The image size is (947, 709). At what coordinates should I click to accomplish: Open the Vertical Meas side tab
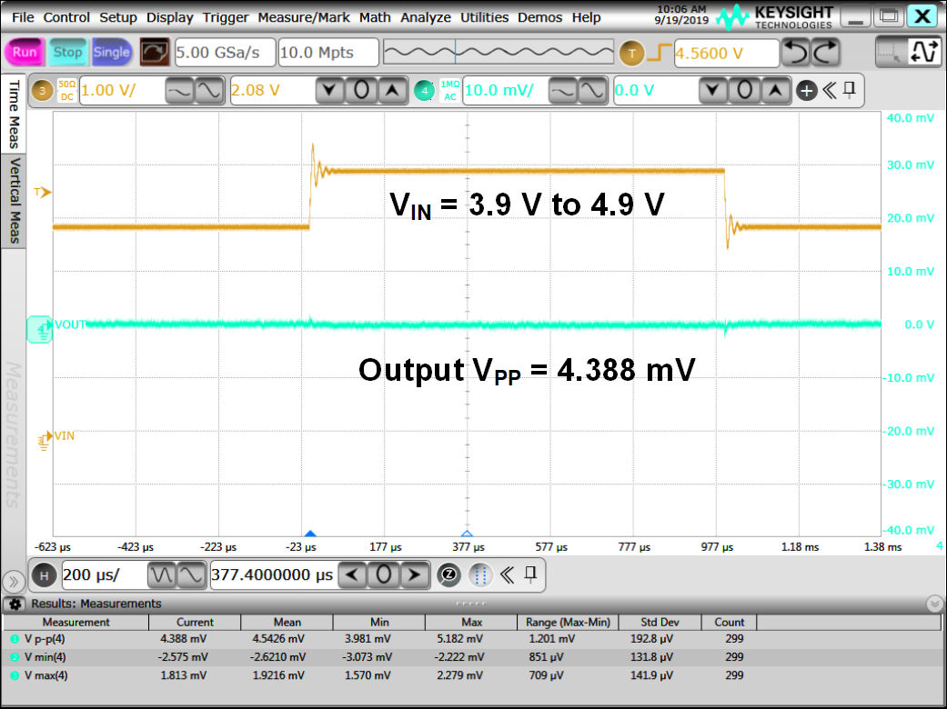(x=15, y=199)
